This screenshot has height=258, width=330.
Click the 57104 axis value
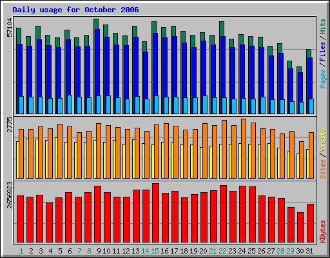[x=10, y=27]
